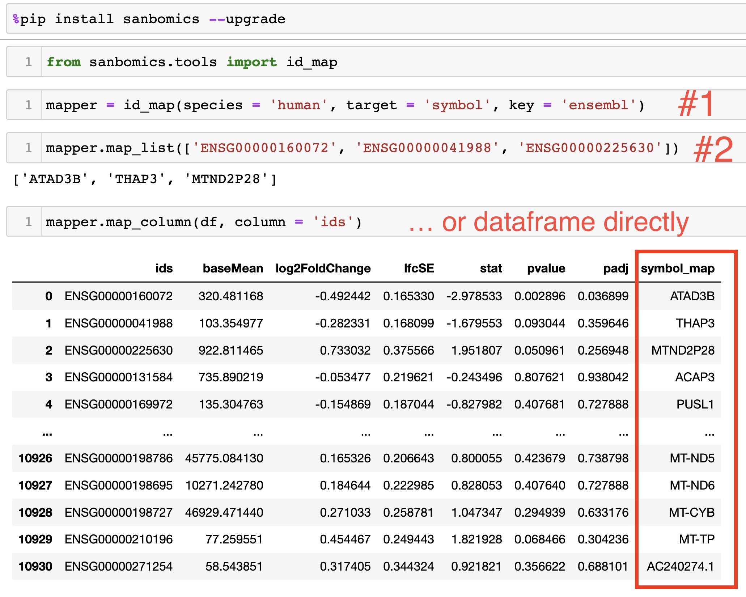The width and height of the screenshot is (746, 597).
Task: Click padj value 0.036899
Action: pos(603,296)
